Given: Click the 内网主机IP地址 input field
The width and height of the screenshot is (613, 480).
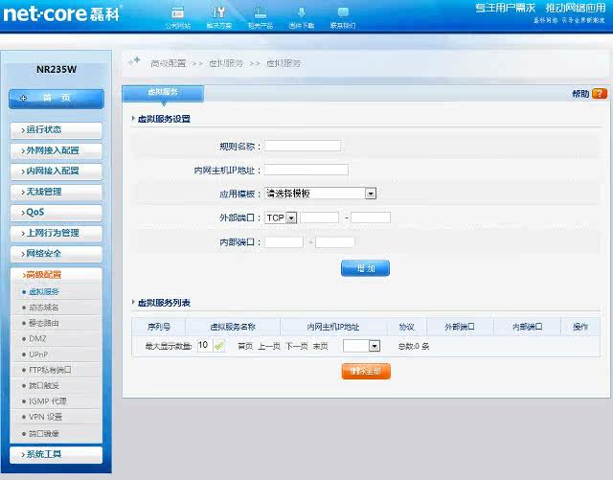Looking at the screenshot, I should (306, 170).
